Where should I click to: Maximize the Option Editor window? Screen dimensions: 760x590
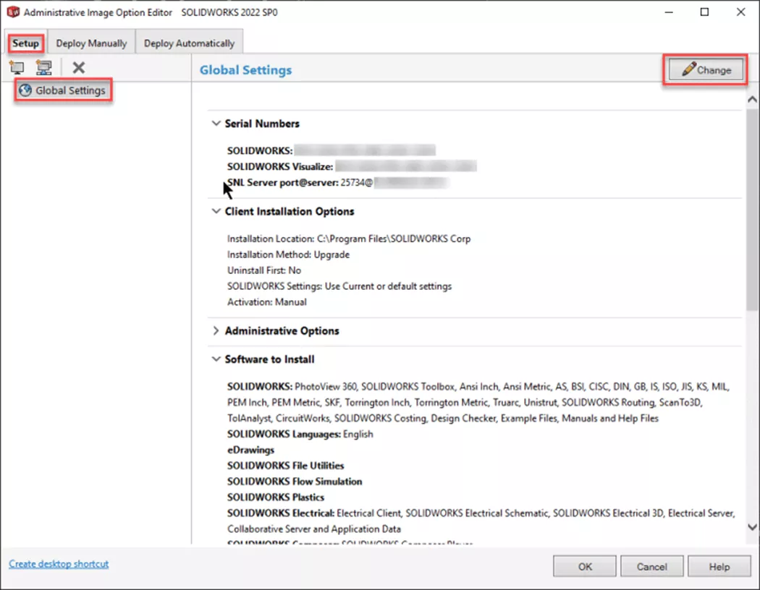705,12
